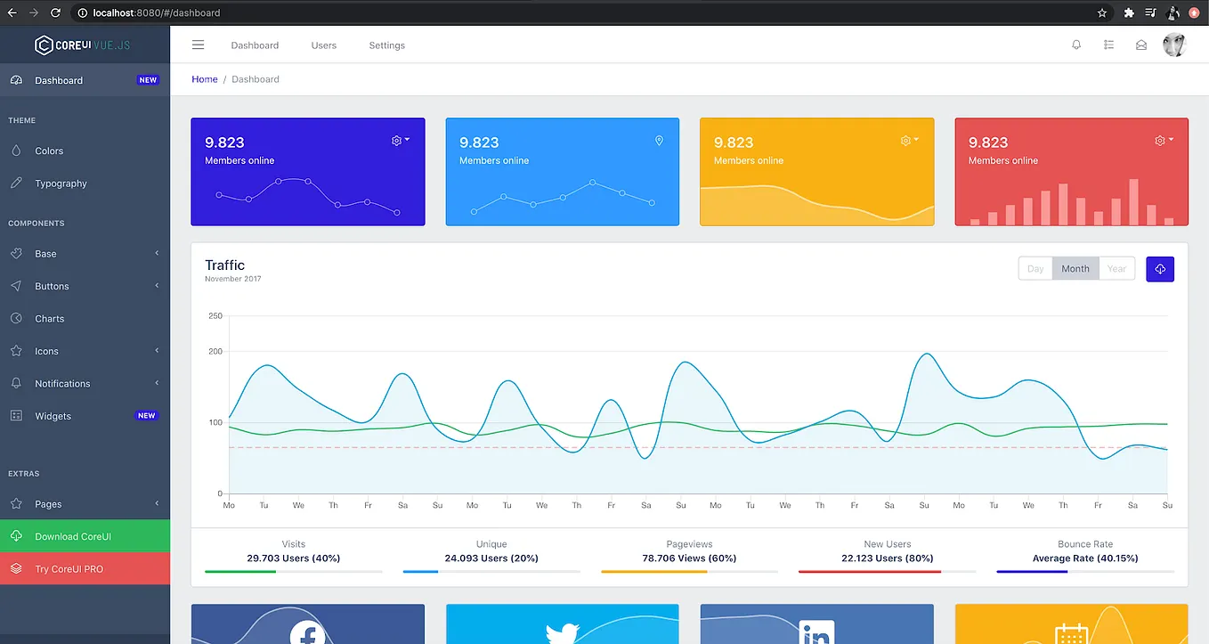1209x644 pixels.
Task: Open the Settings menu item
Action: click(386, 45)
